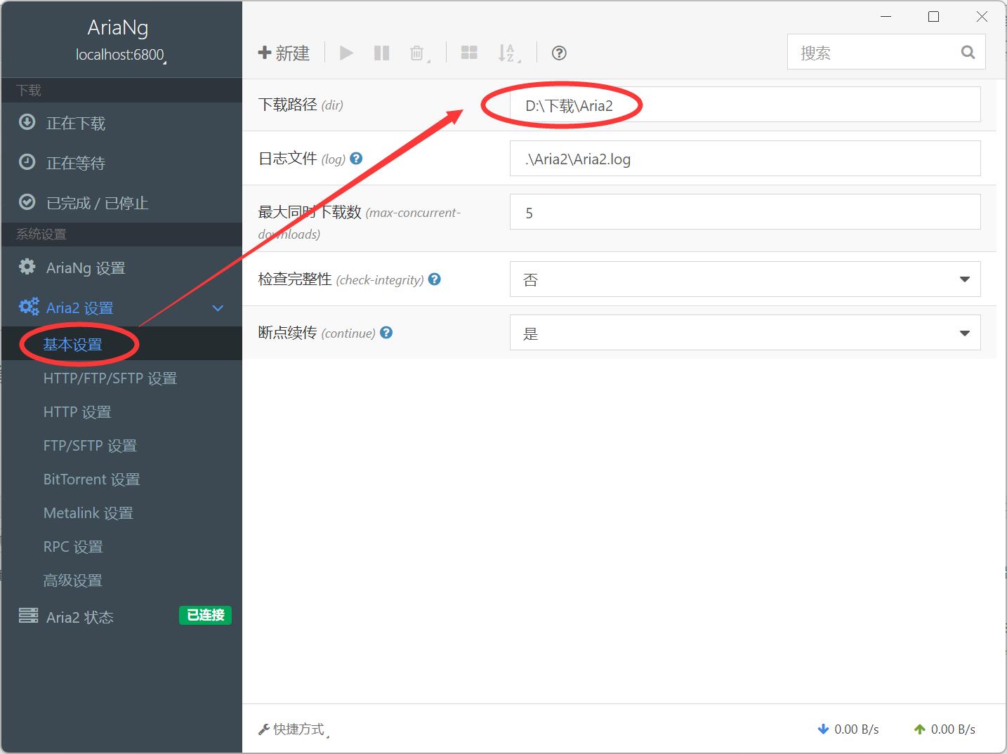
Task: Click the continue option help icon
Action: point(386,333)
